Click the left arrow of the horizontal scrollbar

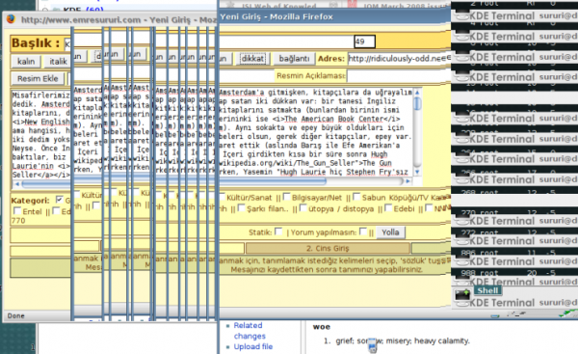point(16,183)
